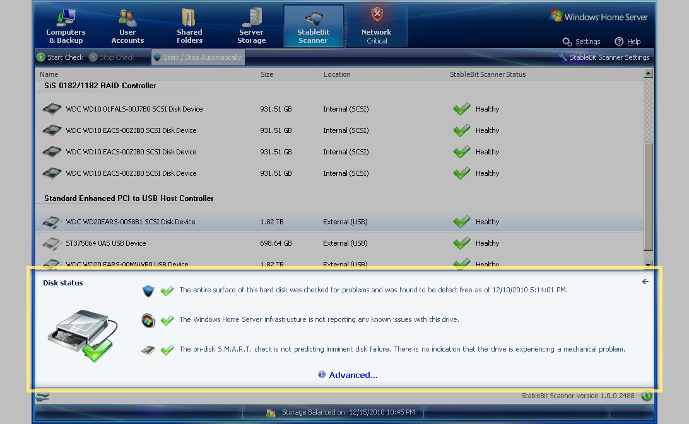The width and height of the screenshot is (689, 424).
Task: Click the checkmark beside S.M.A.R.T. message
Action: point(167,350)
